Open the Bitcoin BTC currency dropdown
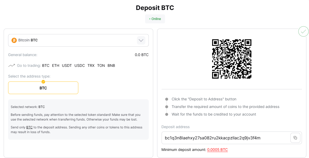Screen dimensions: 309x158 78,40
